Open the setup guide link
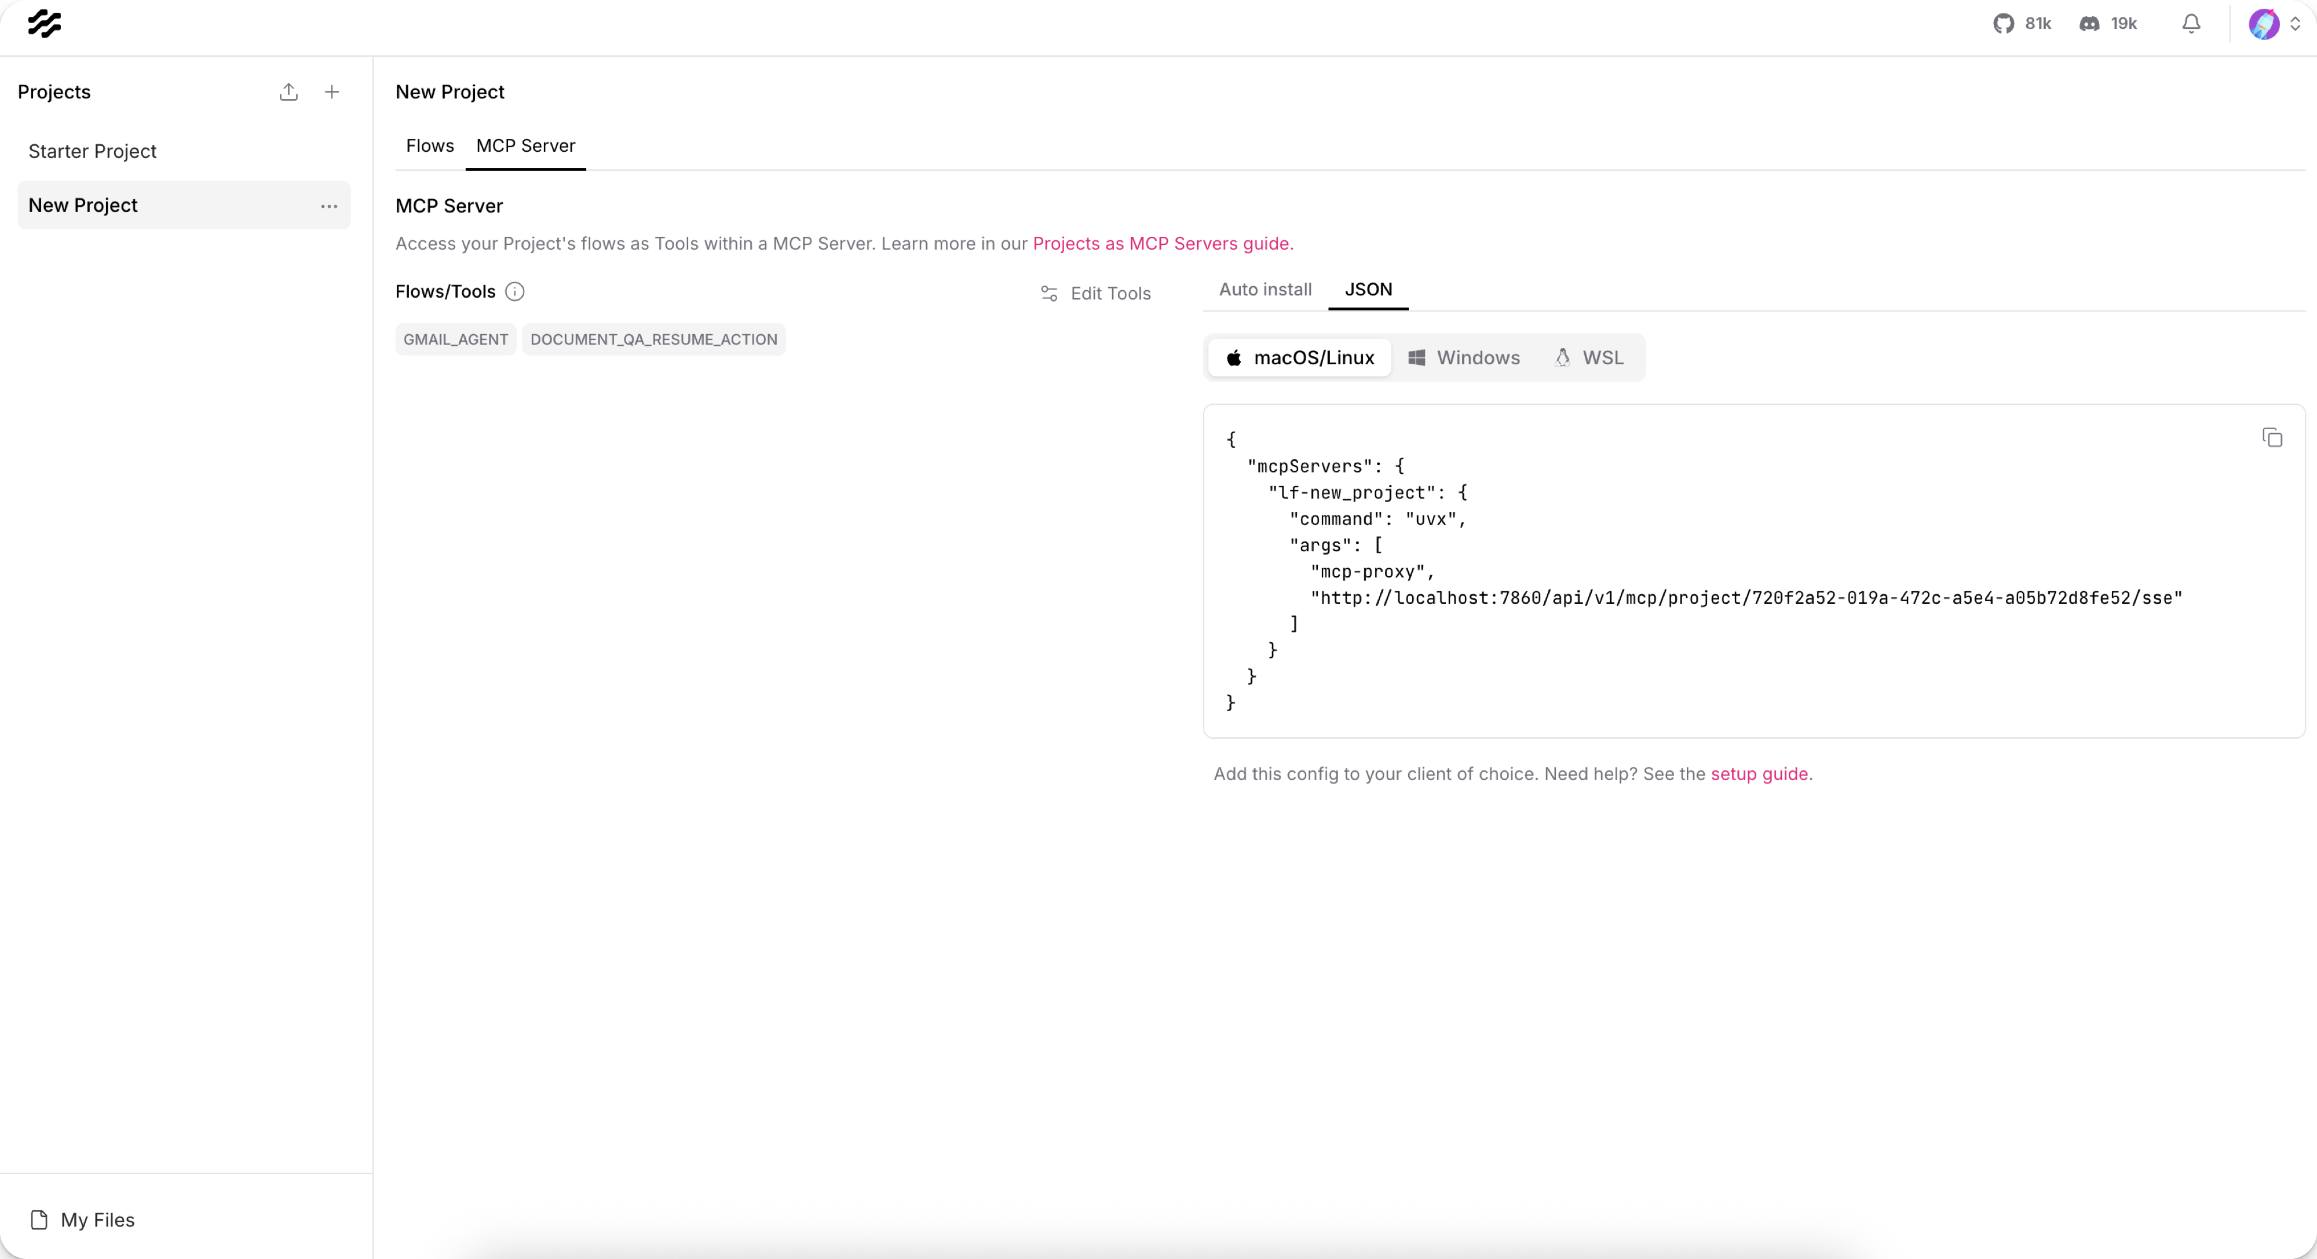The width and height of the screenshot is (2317, 1259). [1759, 774]
